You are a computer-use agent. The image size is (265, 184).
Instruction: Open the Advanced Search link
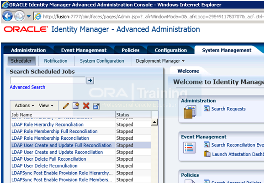click(x=27, y=87)
